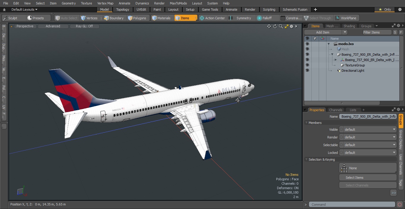Screen dimensions: 405x209
Task: Open the Vertex Map menu
Action: pyautogui.click(x=105, y=3)
